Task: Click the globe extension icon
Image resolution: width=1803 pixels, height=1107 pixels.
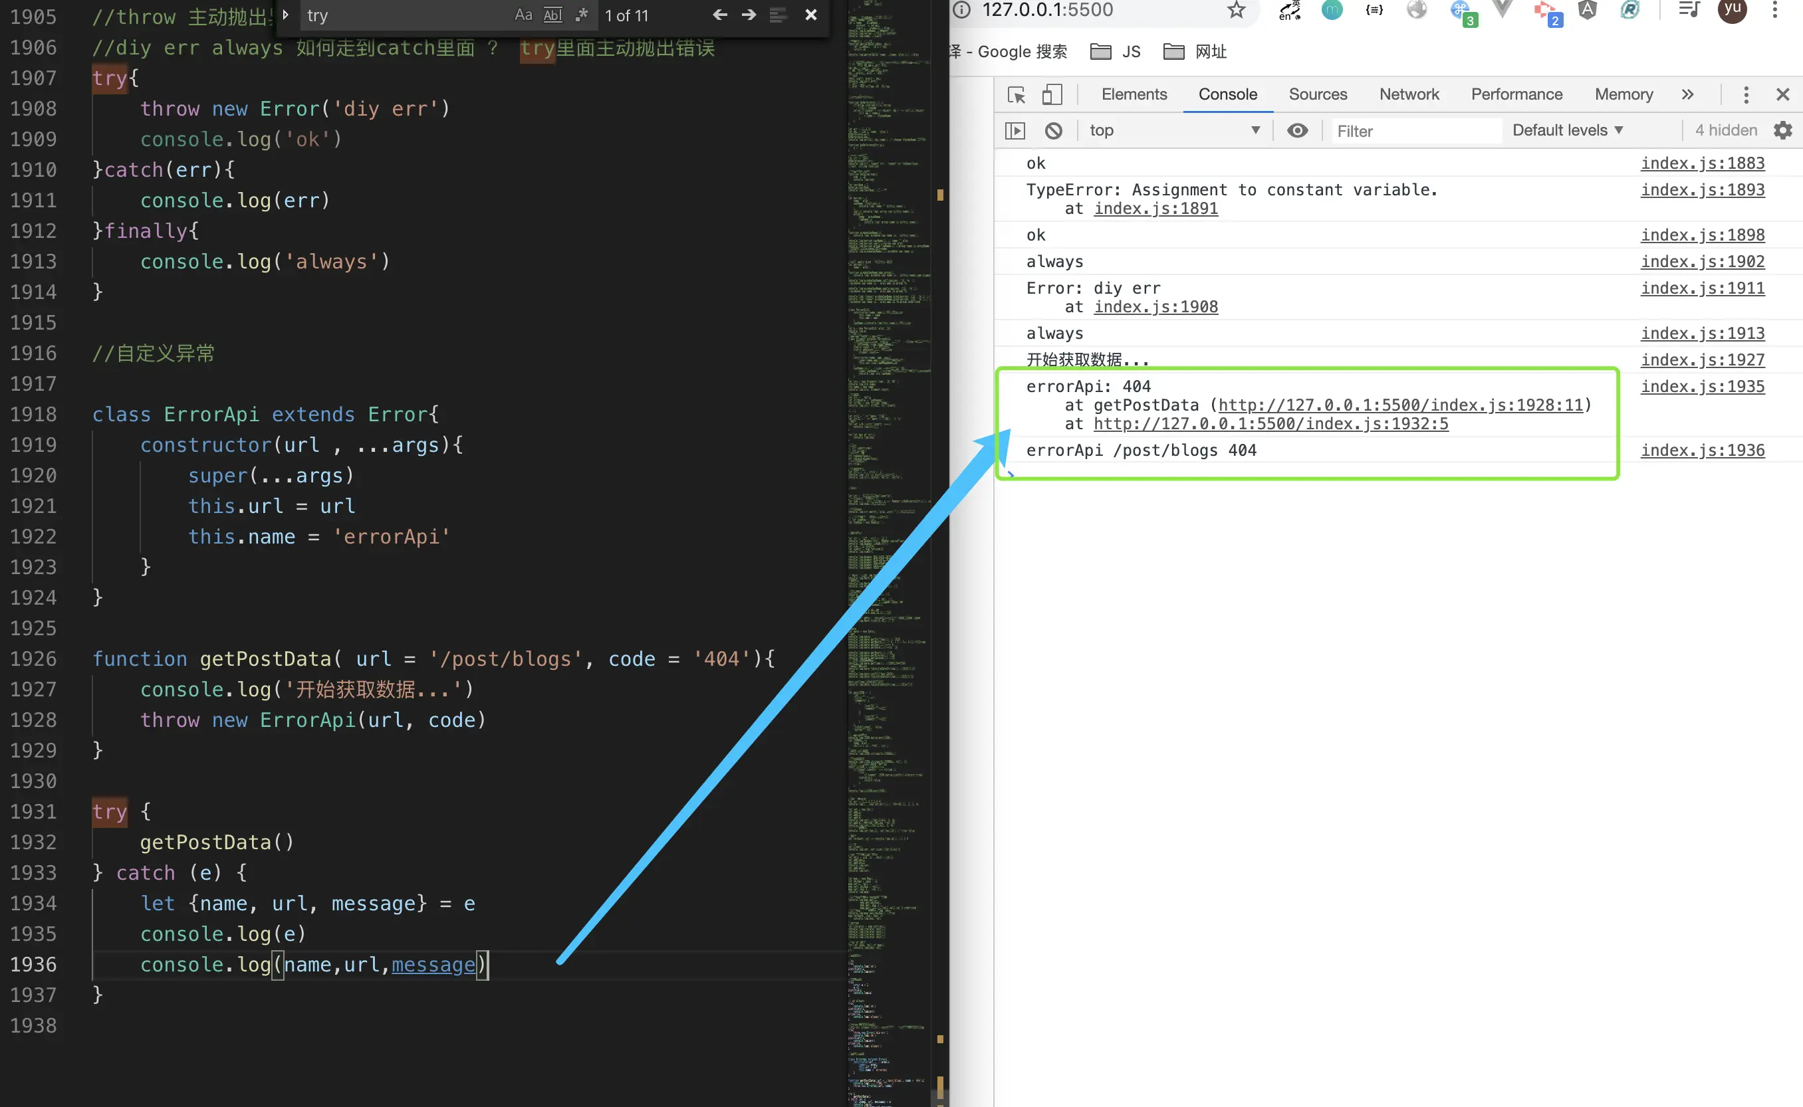Action: (x=1417, y=9)
